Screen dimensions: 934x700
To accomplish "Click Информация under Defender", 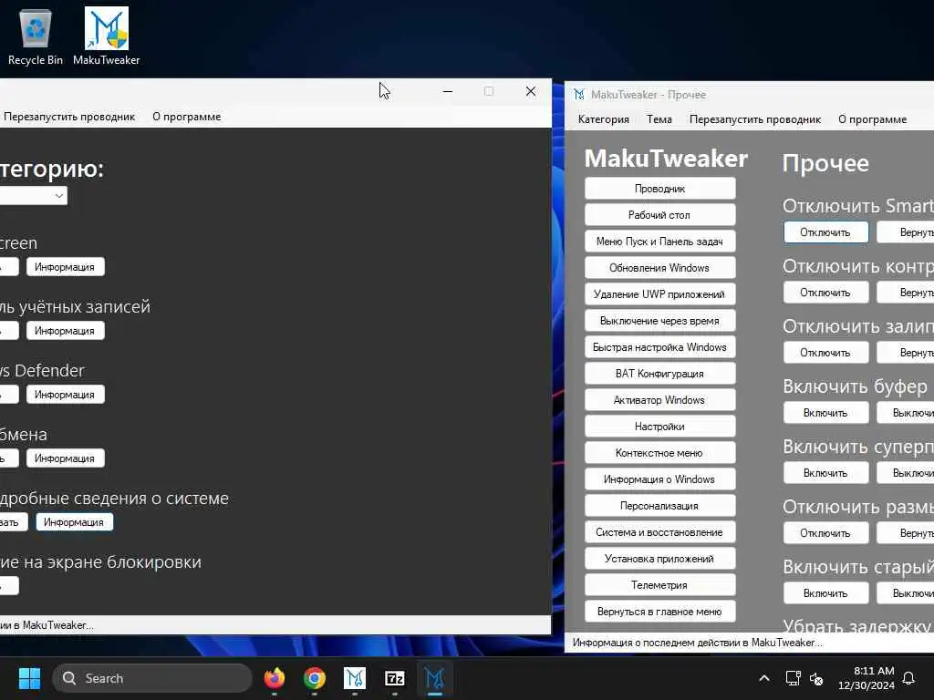I will [65, 394].
